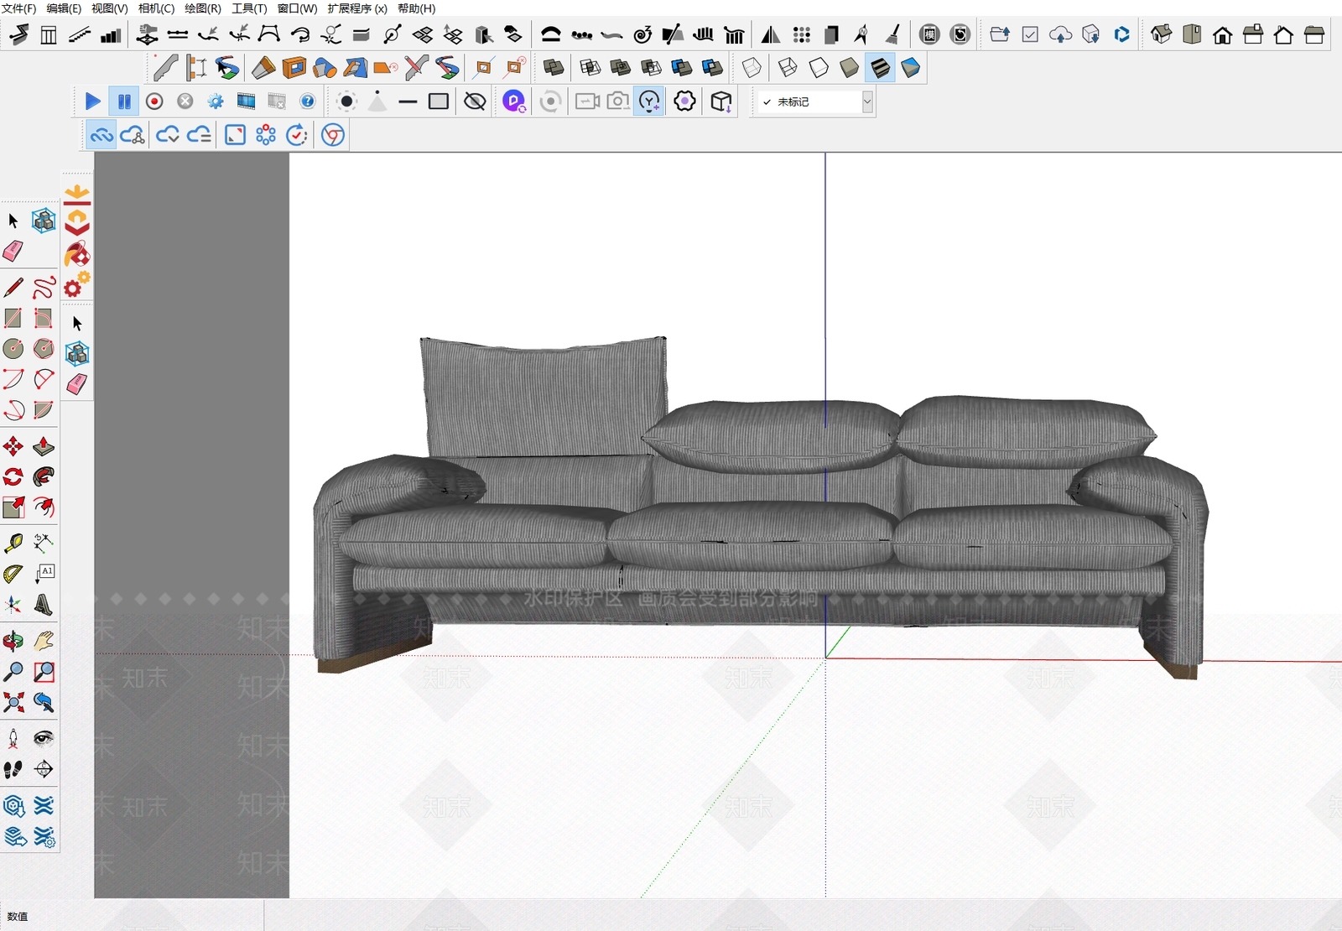Select the Zoom magnifier tool
Viewport: 1342px width, 931px height.
click(13, 672)
